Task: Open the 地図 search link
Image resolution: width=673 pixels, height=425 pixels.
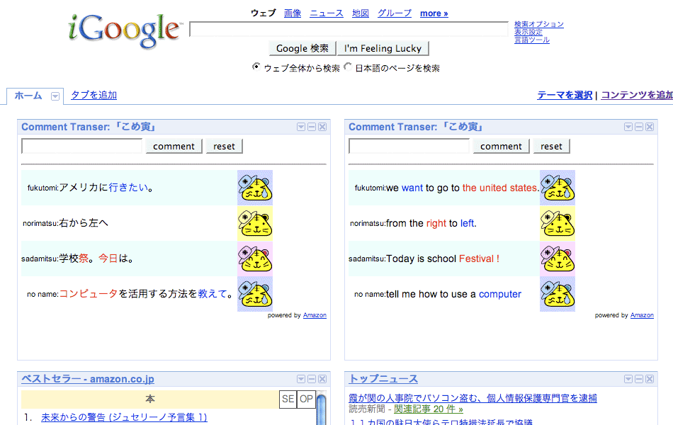Action: (x=361, y=13)
